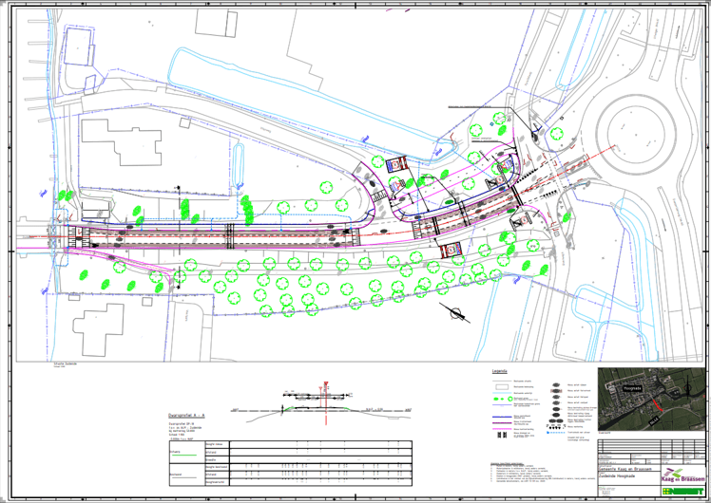711x503 pixels.
Task: Click the Dwarsprofiel A - A title
Action: pyautogui.click(x=186, y=416)
